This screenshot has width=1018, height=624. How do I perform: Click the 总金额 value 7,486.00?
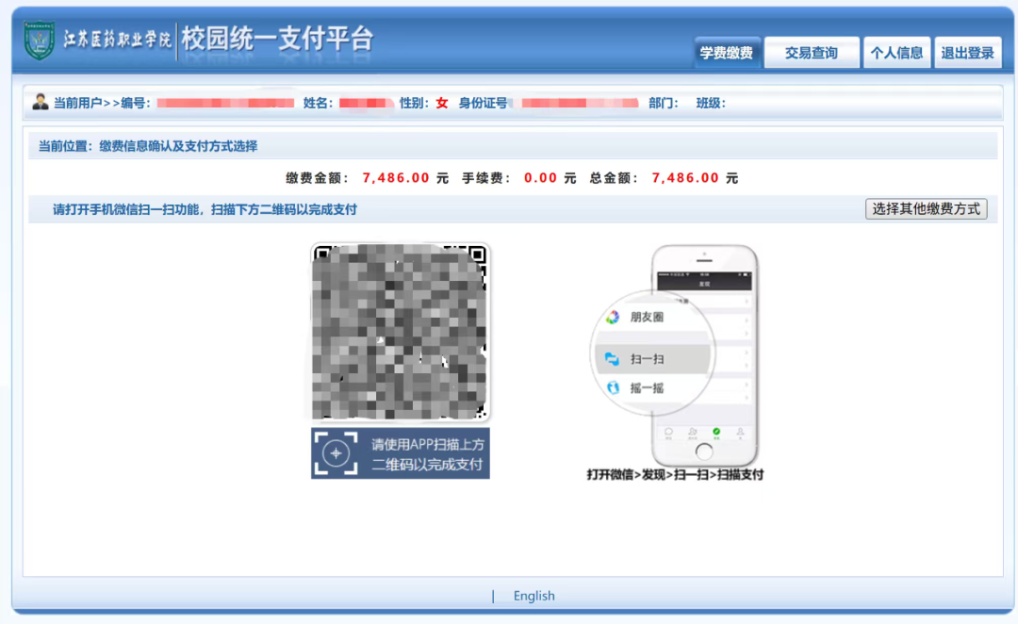[685, 178]
